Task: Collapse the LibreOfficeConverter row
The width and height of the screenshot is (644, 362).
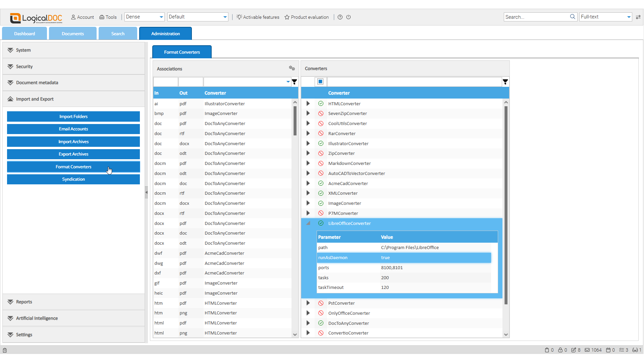Action: (x=308, y=223)
